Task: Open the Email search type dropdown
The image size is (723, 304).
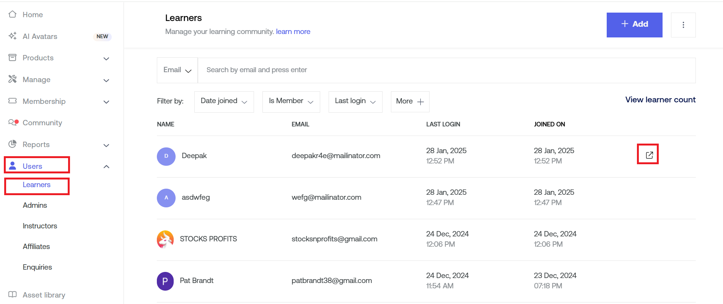Action: click(x=177, y=70)
